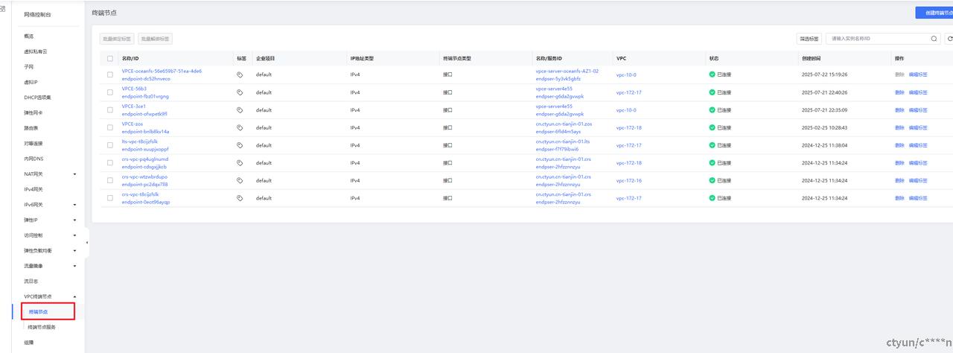Click the 批量解绑标签 button
This screenshot has width=953, height=353.
[x=155, y=38]
